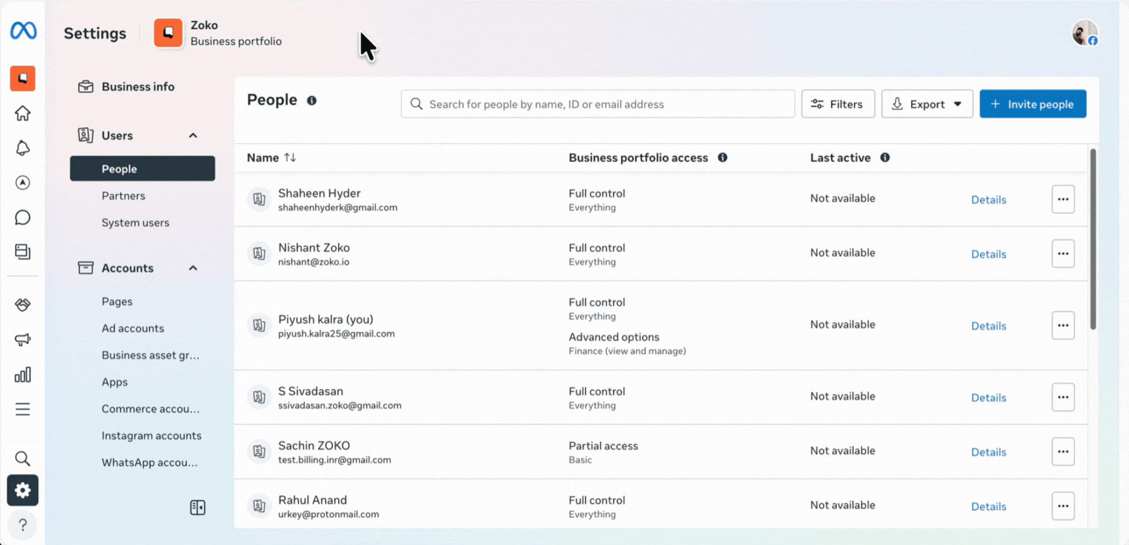Collapse the Users section chevron
The width and height of the screenshot is (1129, 545).
point(193,135)
